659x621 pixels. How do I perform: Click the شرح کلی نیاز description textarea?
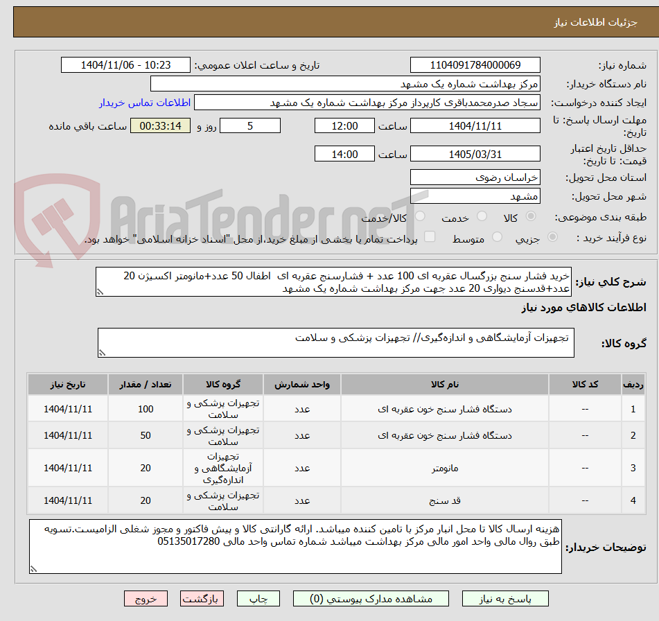(333, 281)
